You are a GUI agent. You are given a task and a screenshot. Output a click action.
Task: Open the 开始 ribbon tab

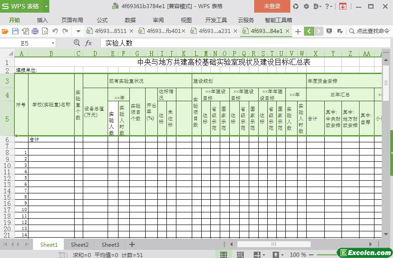coord(14,20)
